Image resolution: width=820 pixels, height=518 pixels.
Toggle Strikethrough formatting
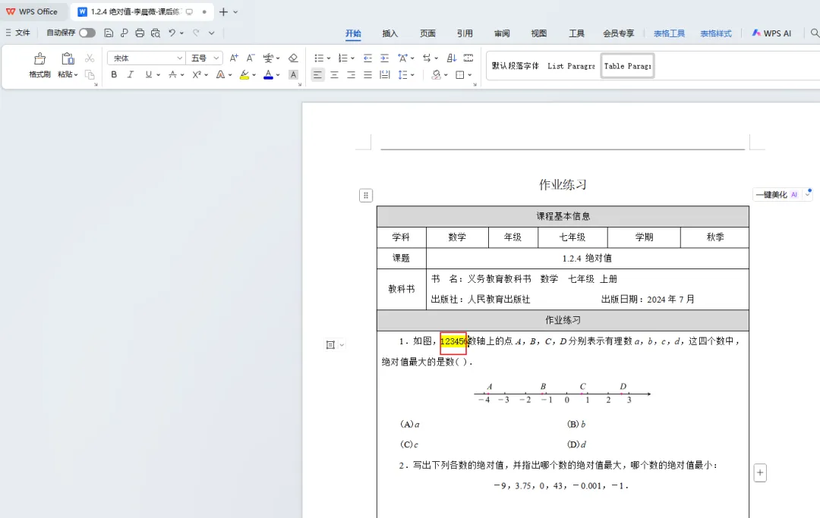172,74
